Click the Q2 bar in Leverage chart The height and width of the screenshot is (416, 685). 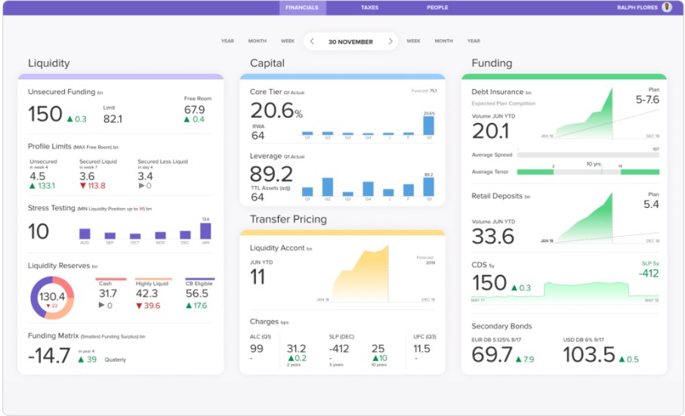tap(328, 187)
